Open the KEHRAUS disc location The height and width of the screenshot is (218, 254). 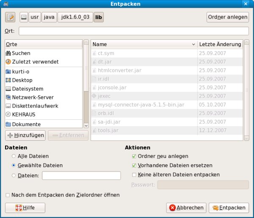23,114
